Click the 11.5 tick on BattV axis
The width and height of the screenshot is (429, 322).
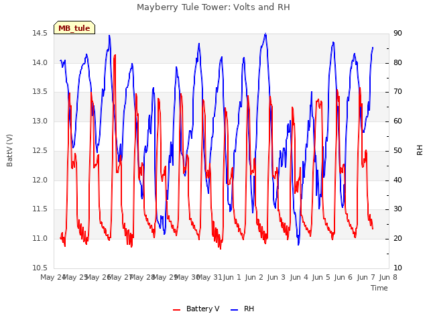[x=40, y=209]
